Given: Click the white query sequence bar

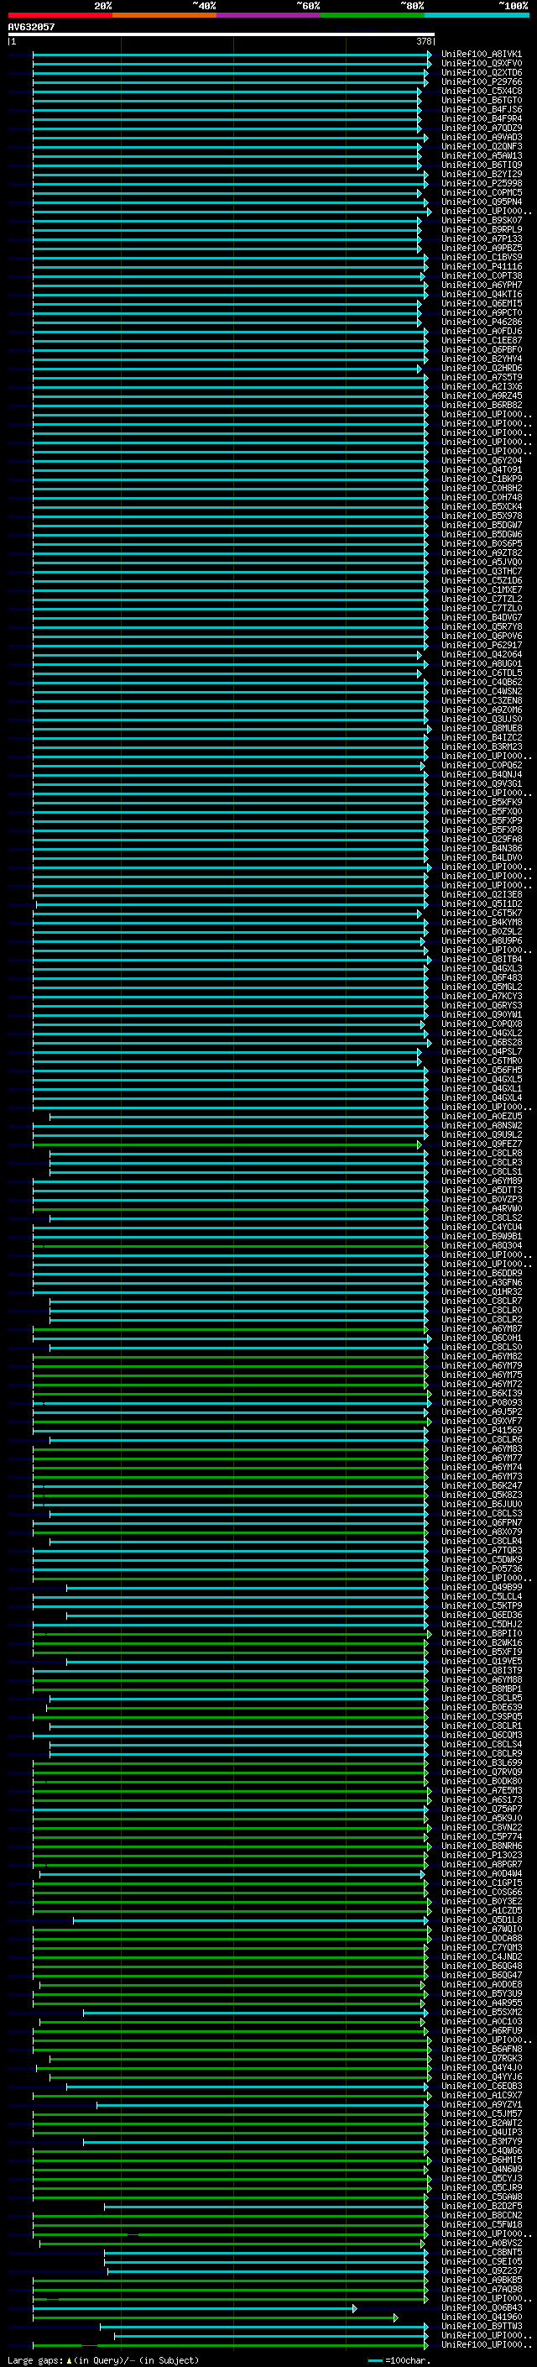Looking at the screenshot, I should [222, 34].
